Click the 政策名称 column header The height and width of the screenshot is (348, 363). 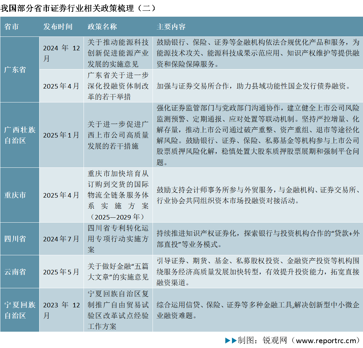tap(103, 26)
